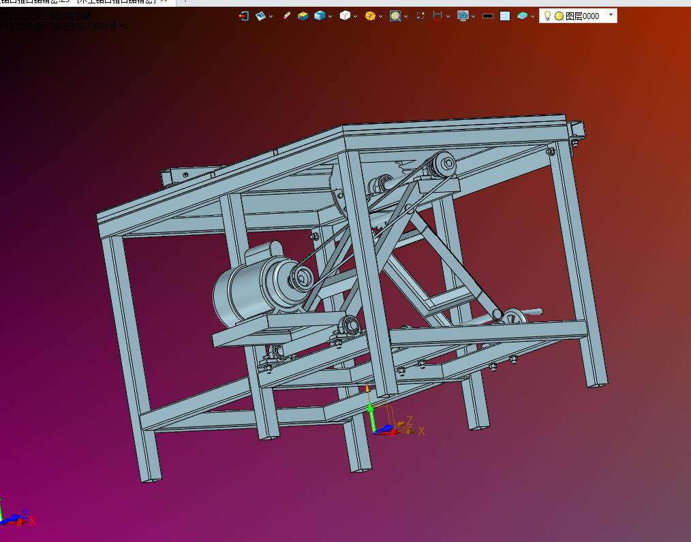Expand the orange sphere icon dropdown
The width and height of the screenshot is (691, 542).
[380, 17]
